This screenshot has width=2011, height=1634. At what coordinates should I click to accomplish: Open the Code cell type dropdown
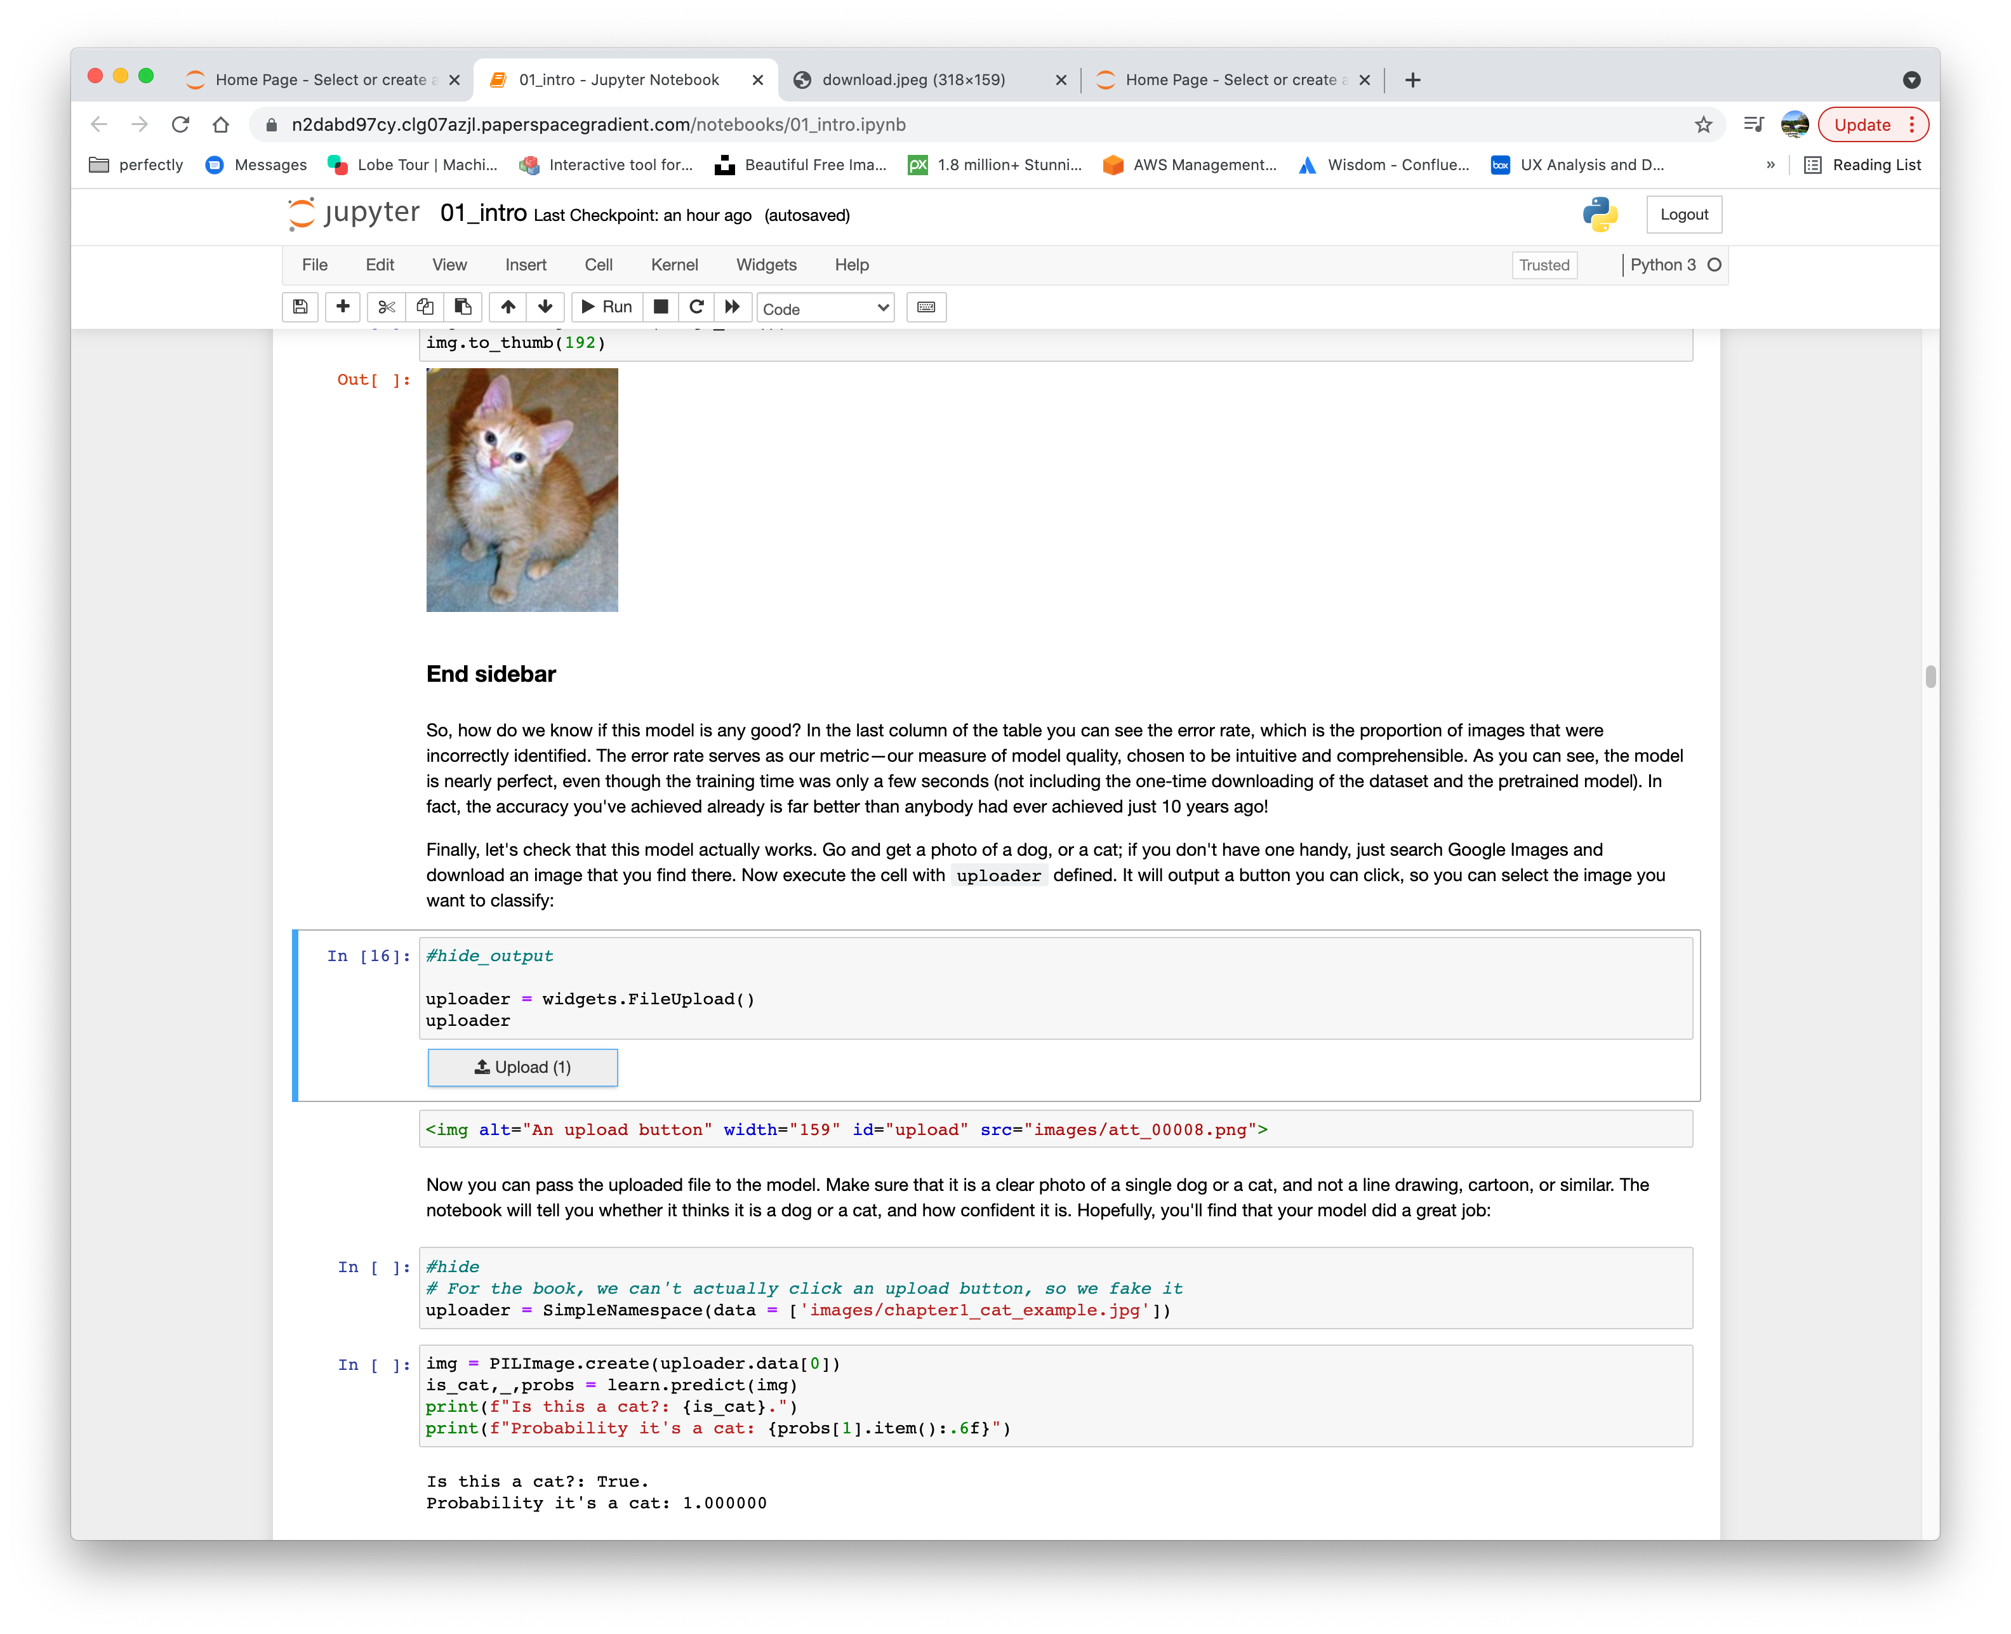(x=825, y=308)
